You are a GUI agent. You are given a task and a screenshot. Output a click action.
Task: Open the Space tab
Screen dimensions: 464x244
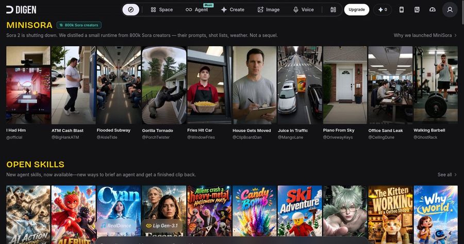click(161, 10)
